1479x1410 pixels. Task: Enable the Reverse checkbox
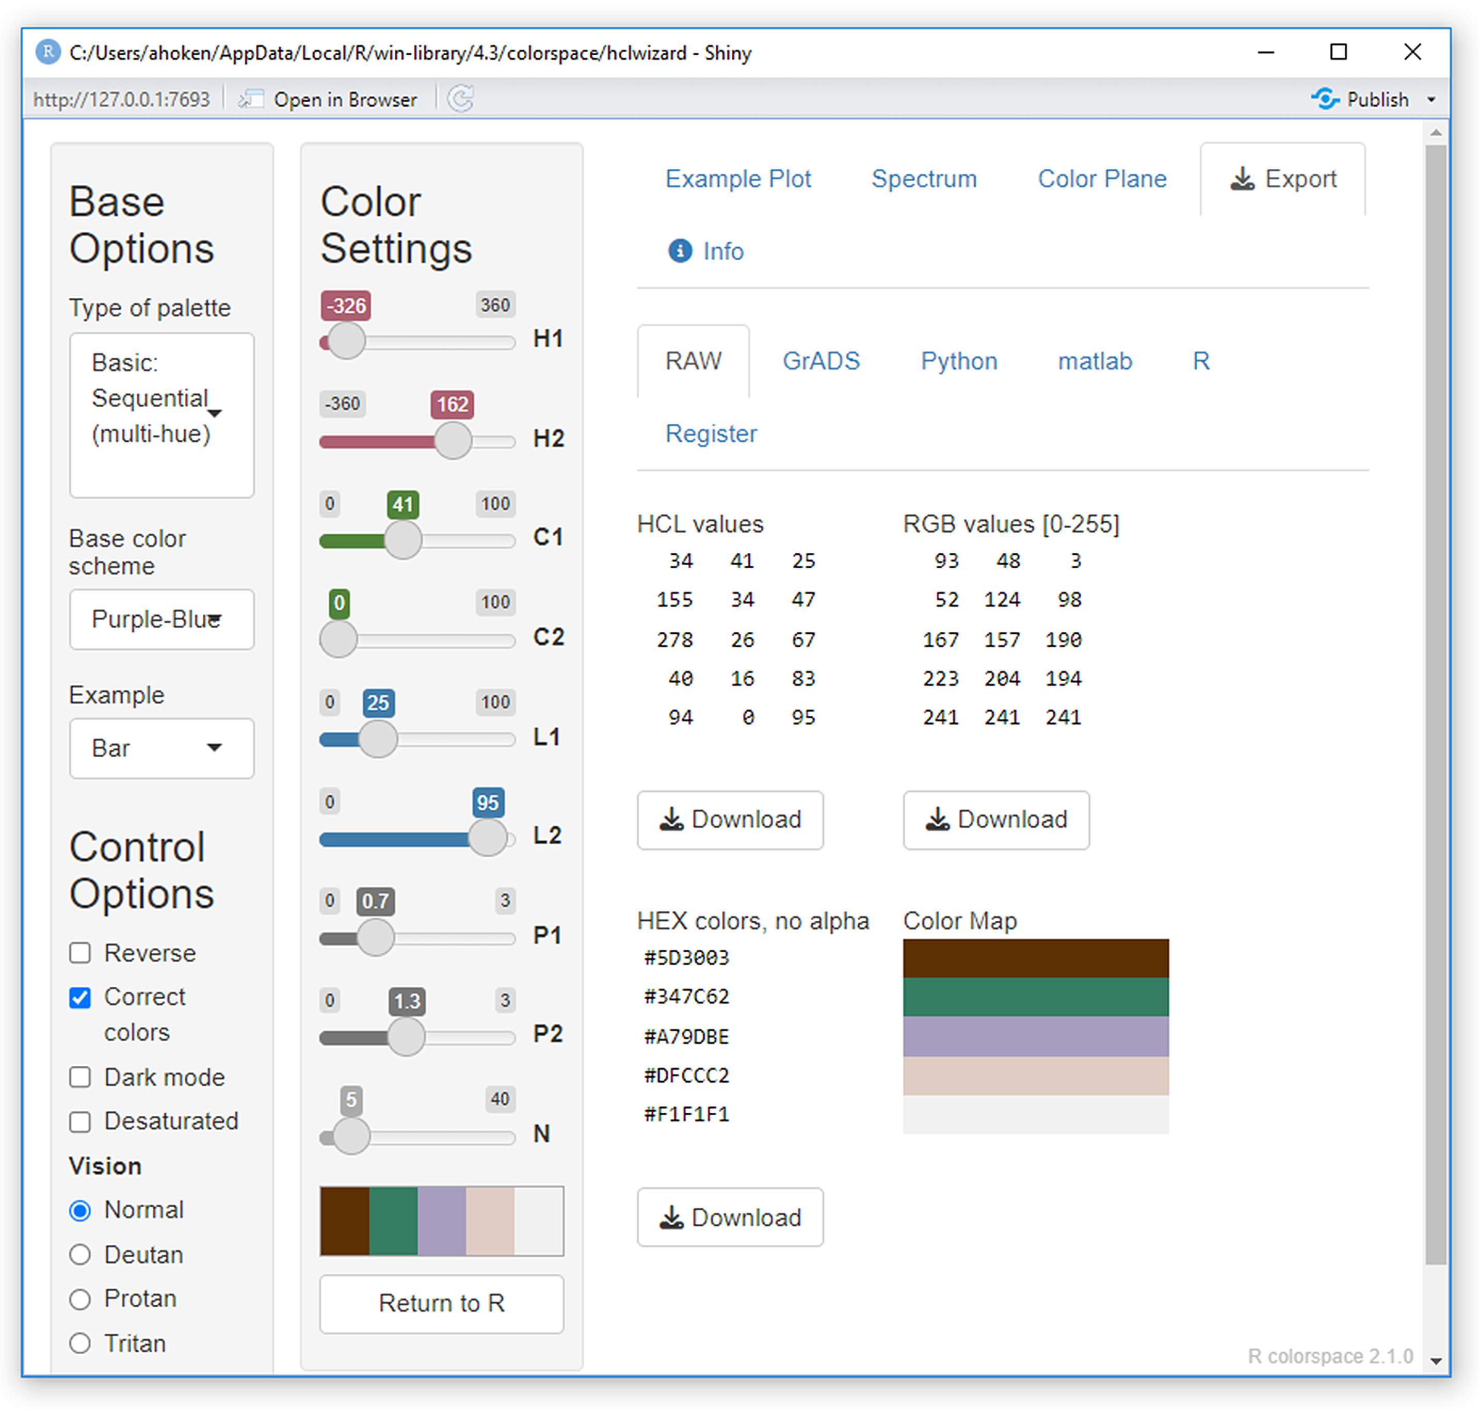click(x=79, y=953)
